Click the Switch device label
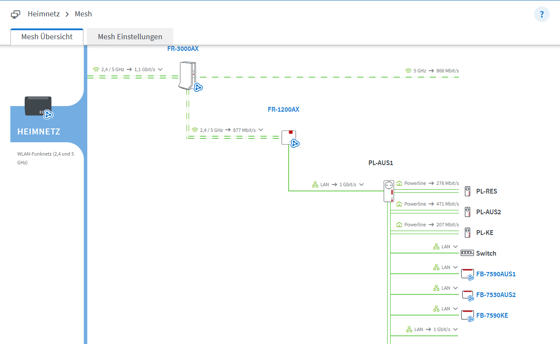The image size is (560, 344). tap(486, 253)
